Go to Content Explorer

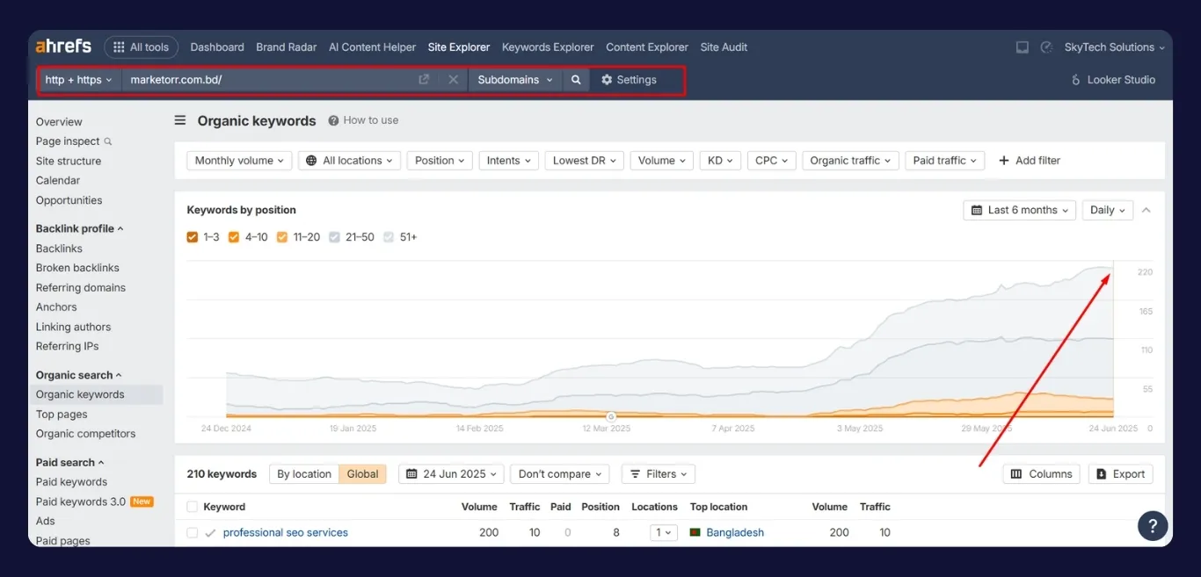point(647,47)
